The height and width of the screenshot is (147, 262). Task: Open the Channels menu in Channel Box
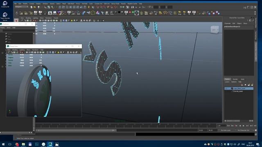(228, 24)
